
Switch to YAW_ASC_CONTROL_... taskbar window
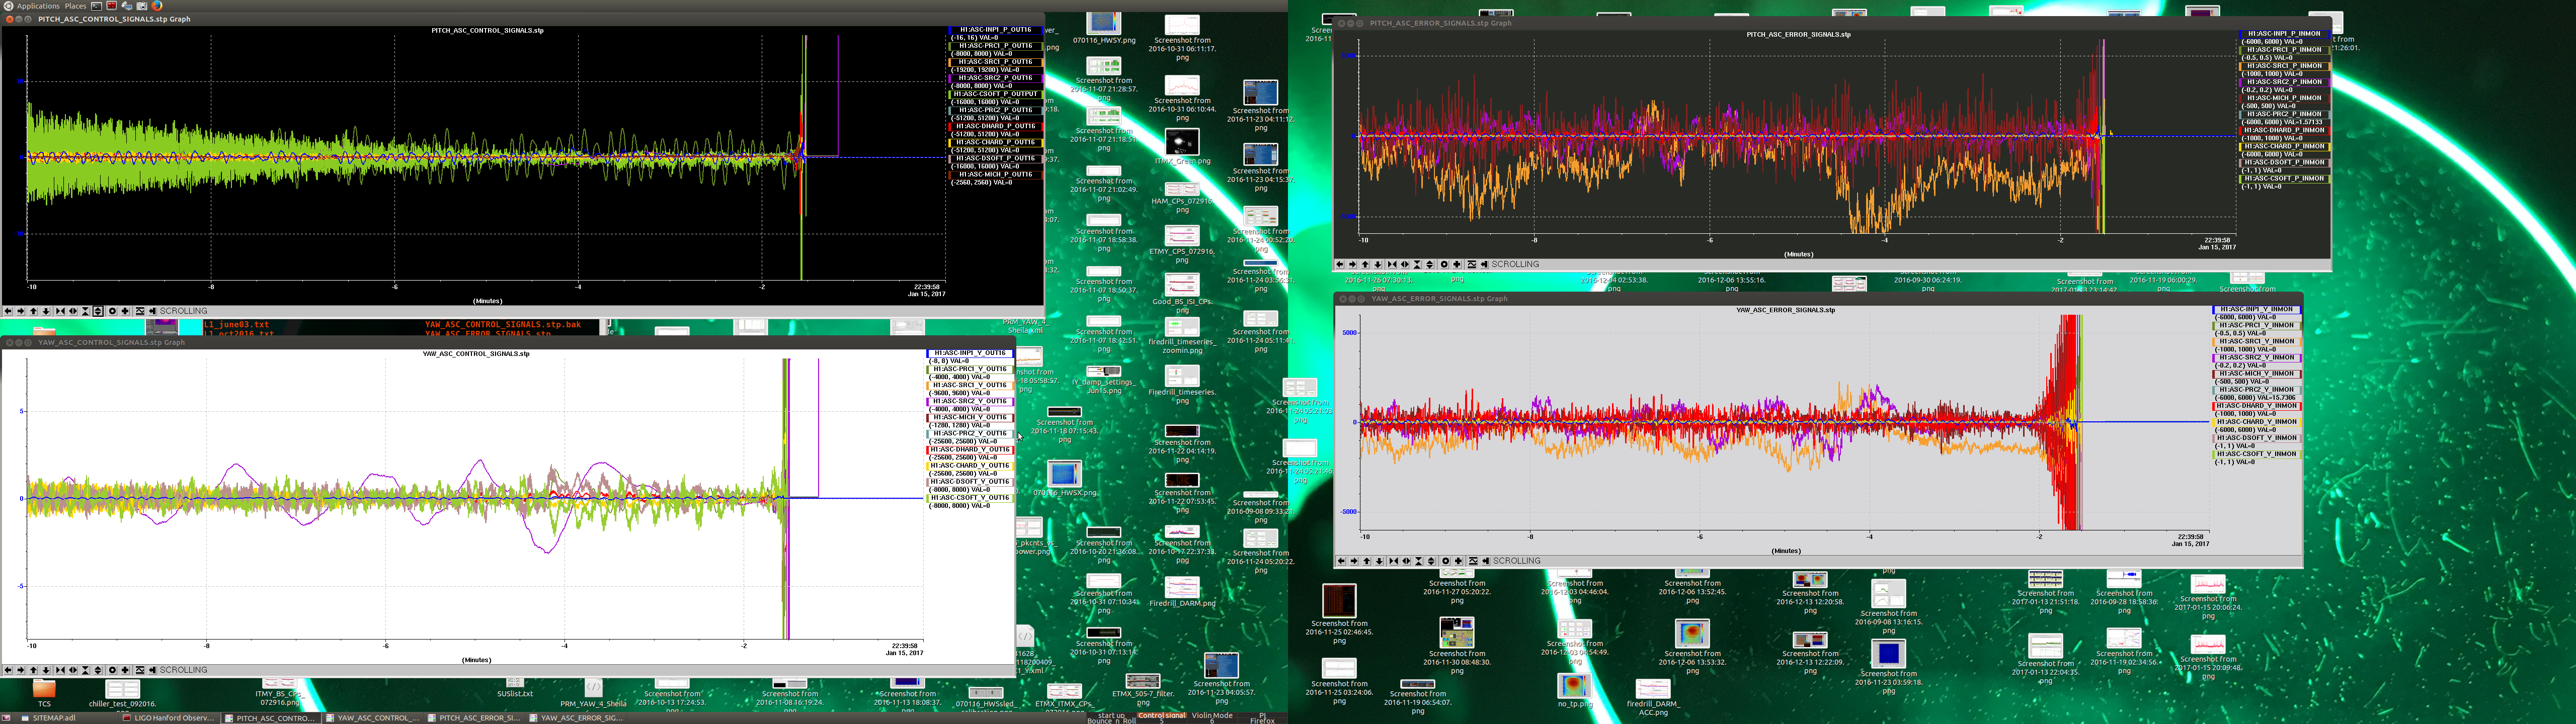[x=372, y=717]
